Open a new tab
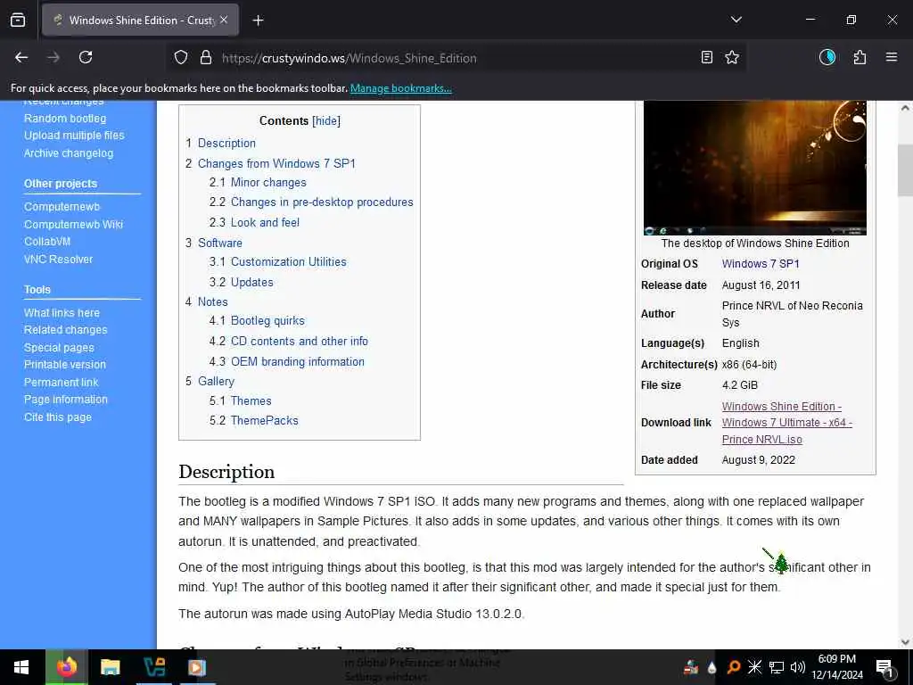 [258, 21]
